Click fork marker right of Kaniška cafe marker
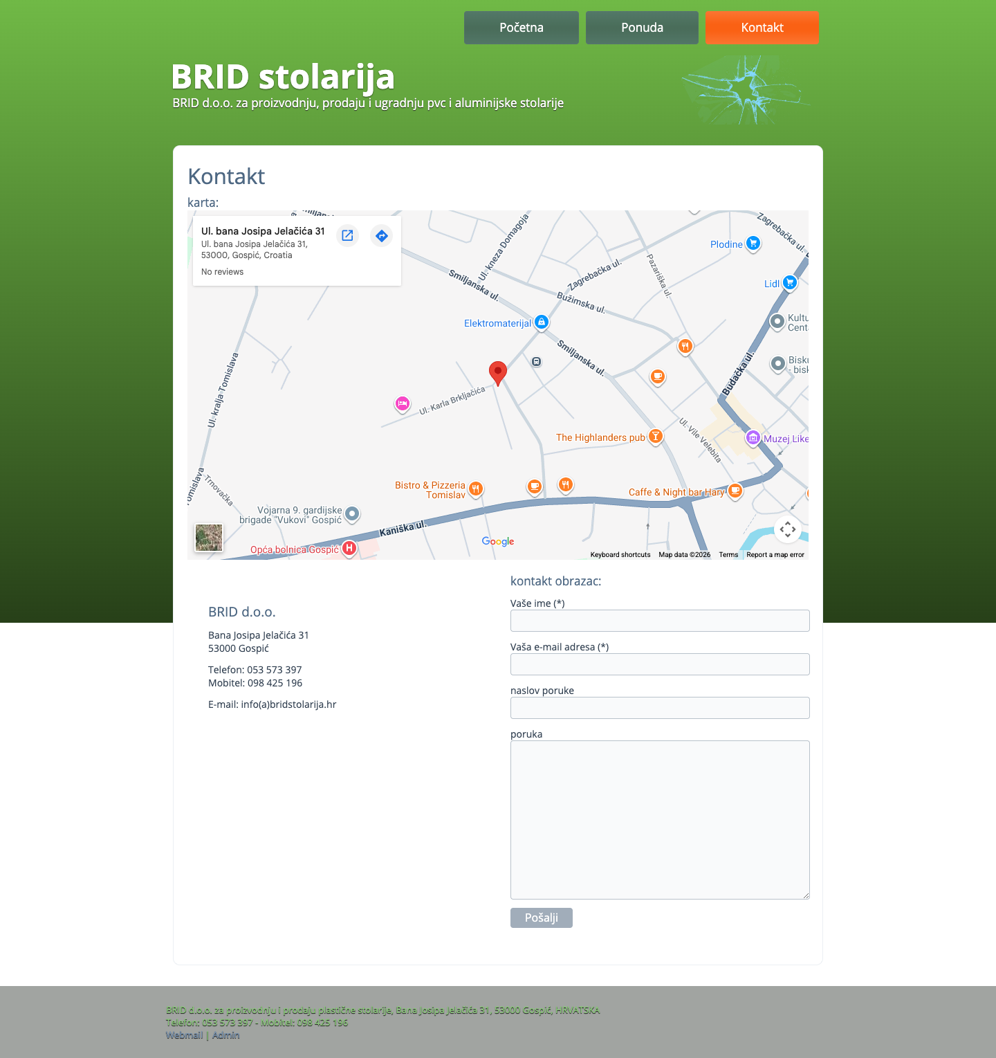 [566, 485]
